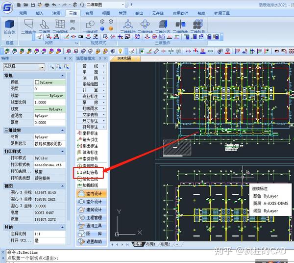This screenshot has width=294, height=263.
Task: Select the orange cube visual style icon
Action: (111, 28)
